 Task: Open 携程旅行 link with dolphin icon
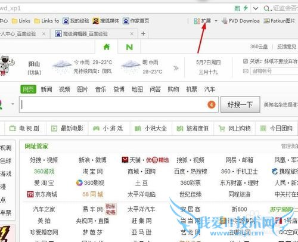[285, 171]
